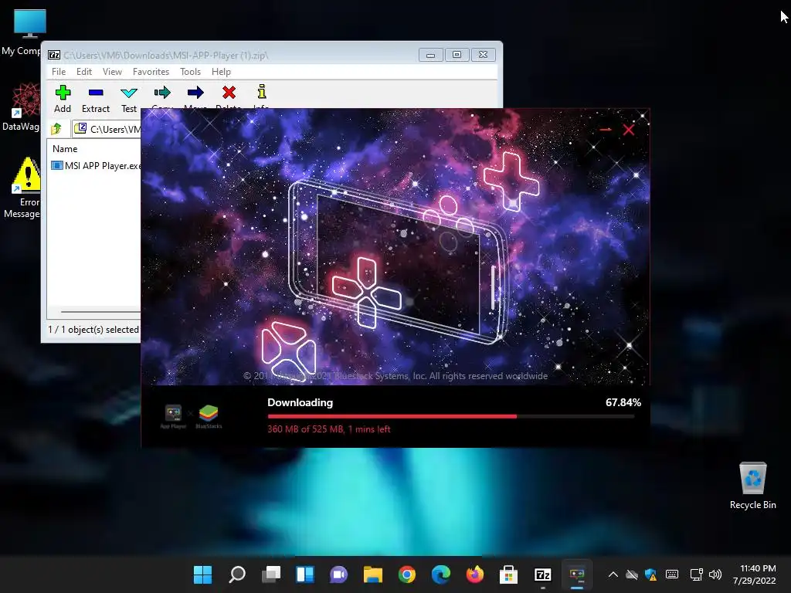Click the Move arrow icon in 7-Zip

coord(195,93)
